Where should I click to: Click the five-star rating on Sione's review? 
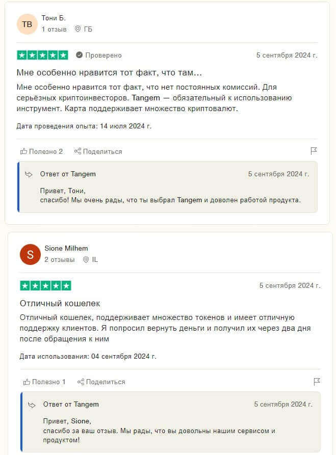tap(45, 285)
